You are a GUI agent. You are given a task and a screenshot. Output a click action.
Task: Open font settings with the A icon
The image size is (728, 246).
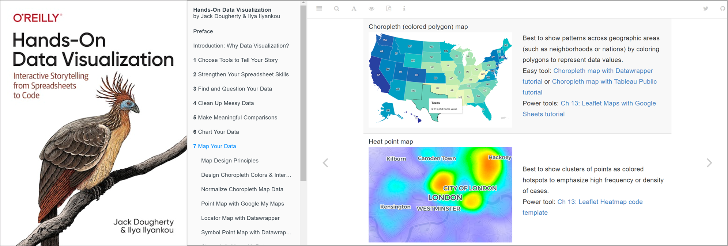pyautogui.click(x=354, y=8)
